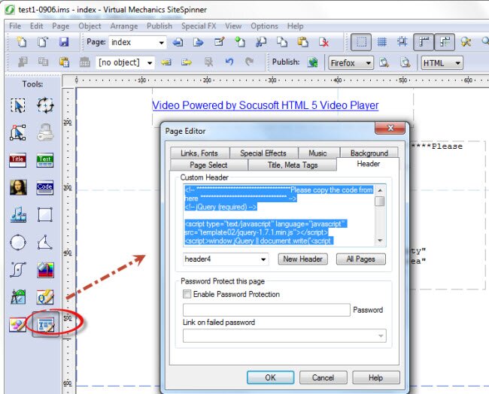Viewport: 489px width, 394px height.
Task: Open the color fill tool
Action: [x=45, y=270]
